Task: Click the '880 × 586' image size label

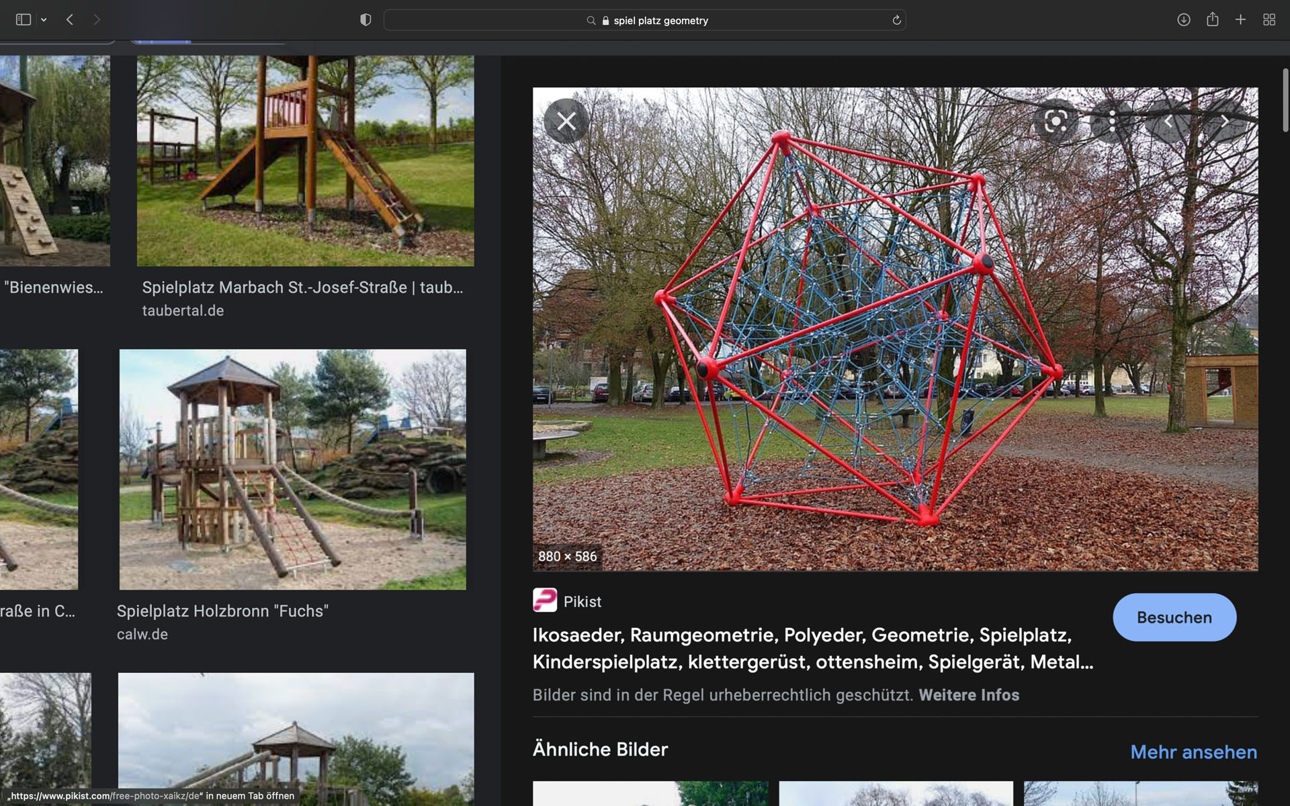Action: coord(567,557)
